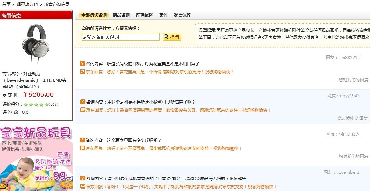Select the 支付 tab
Screen dimensions: 370x191
pyautogui.click(x=163, y=15)
